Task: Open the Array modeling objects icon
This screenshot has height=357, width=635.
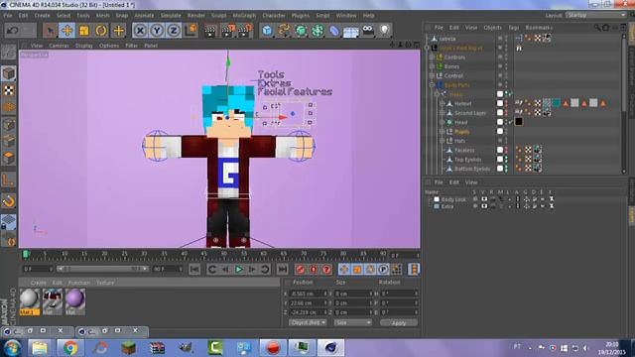Action: point(317,31)
